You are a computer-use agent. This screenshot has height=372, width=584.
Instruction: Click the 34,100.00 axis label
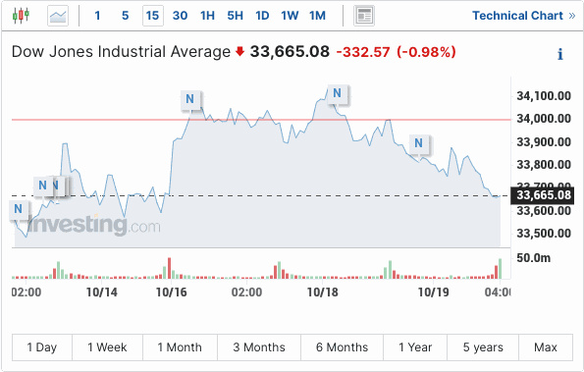(544, 96)
